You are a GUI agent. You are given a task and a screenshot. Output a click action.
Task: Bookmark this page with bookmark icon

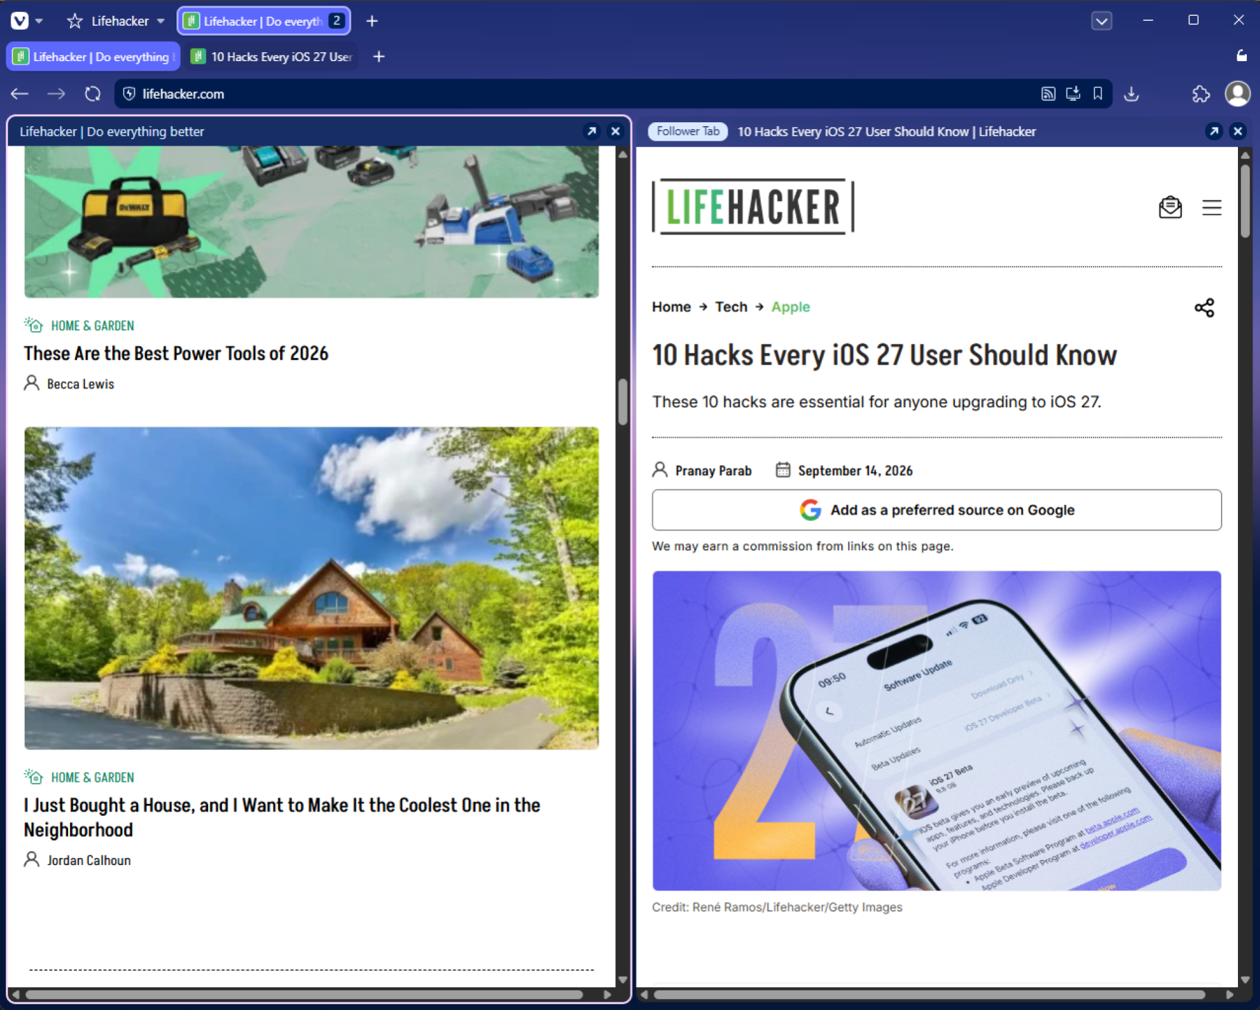pyautogui.click(x=1097, y=94)
